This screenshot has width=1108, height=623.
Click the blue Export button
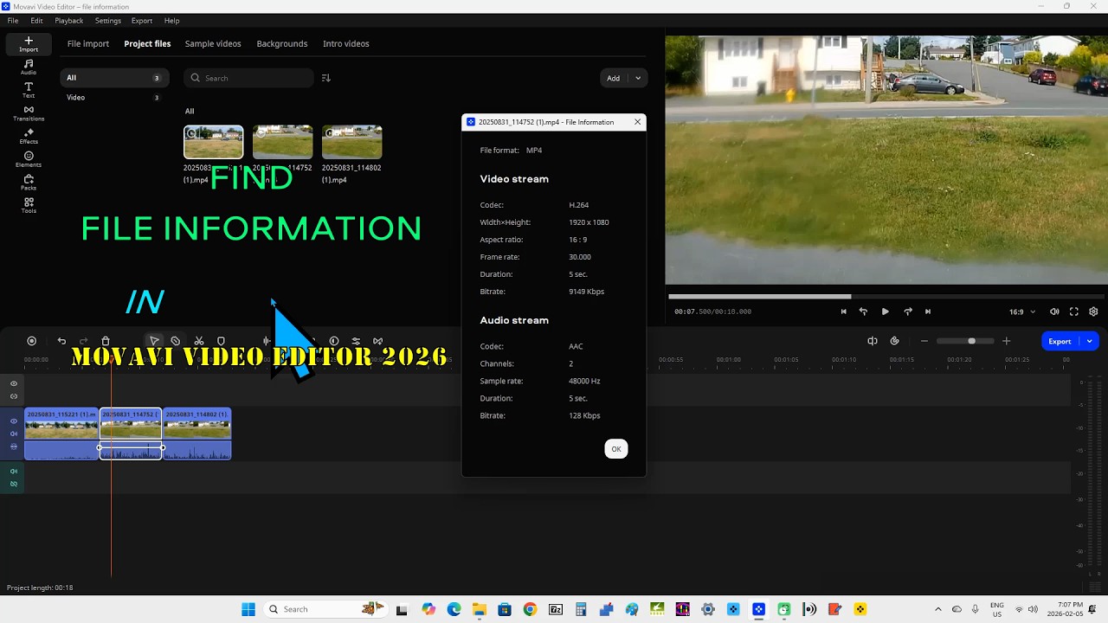point(1060,341)
